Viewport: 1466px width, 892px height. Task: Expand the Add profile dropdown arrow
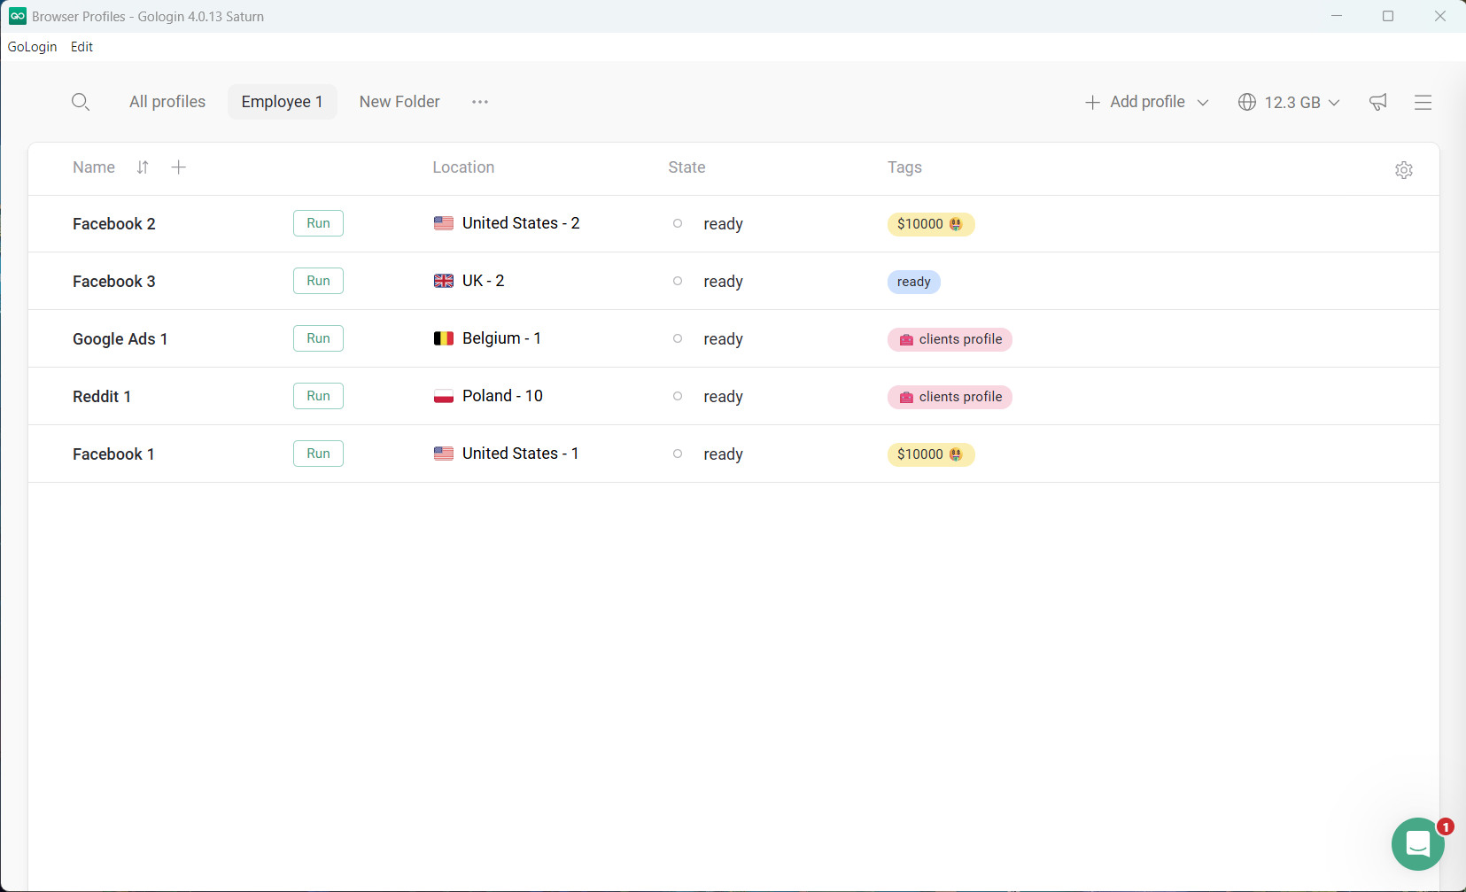click(x=1203, y=102)
